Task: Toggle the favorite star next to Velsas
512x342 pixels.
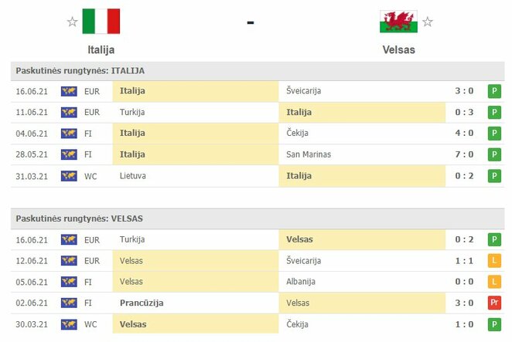Action: (428, 22)
